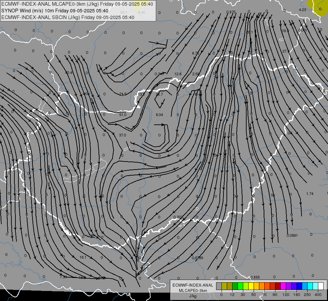This screenshot has width=328, height=301.
Task: Click the map value 40.4
Action: (x=69, y=73)
